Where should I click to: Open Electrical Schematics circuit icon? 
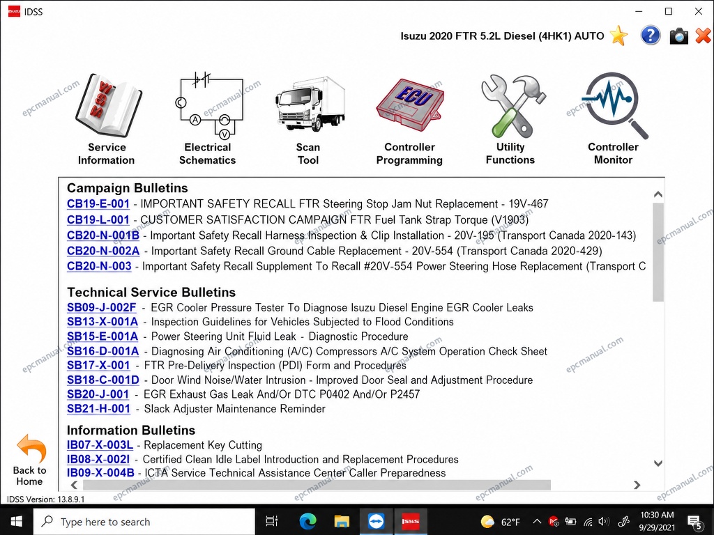(209, 105)
